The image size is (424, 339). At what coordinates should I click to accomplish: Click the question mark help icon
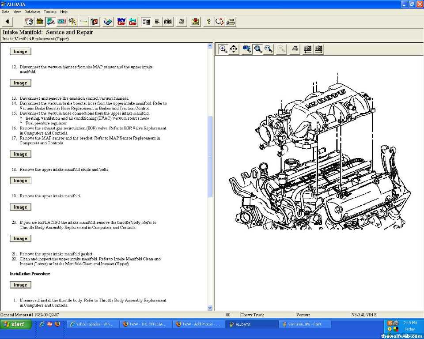[208, 22]
